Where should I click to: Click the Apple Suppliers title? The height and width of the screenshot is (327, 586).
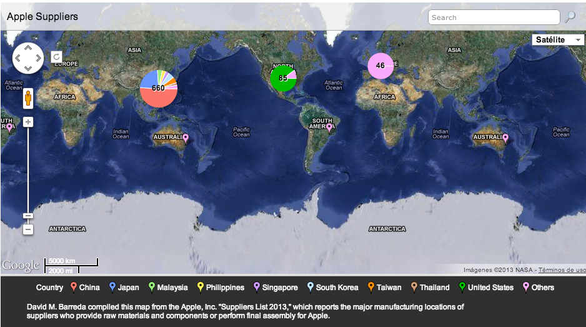[42, 17]
